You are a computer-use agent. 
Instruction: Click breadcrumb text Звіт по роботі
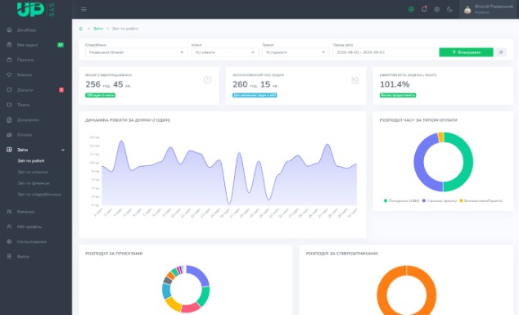pos(125,29)
